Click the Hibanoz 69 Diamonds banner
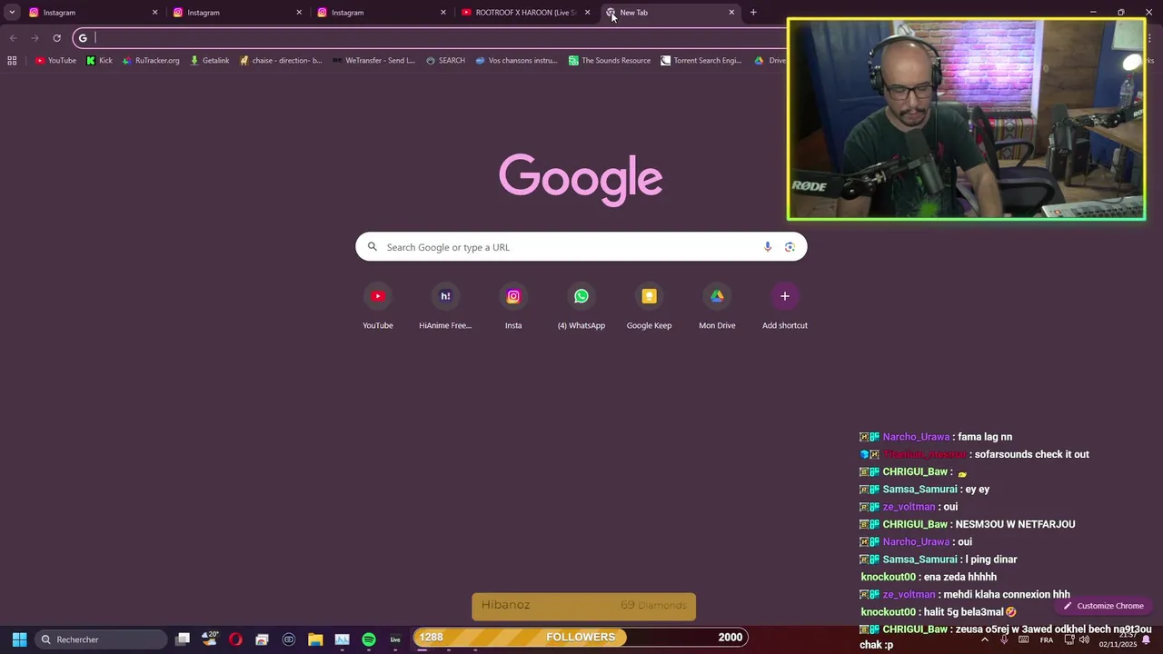Image resolution: width=1163 pixels, height=654 pixels. coord(584,606)
